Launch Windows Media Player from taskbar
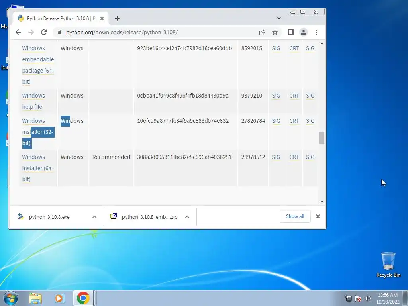The height and width of the screenshot is (306, 408). (x=59, y=298)
